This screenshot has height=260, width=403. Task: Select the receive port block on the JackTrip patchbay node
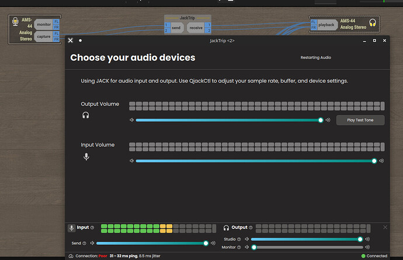[196, 28]
